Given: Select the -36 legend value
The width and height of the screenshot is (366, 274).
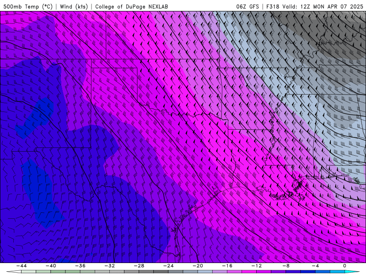Looking at the screenshot, I should (80, 266).
